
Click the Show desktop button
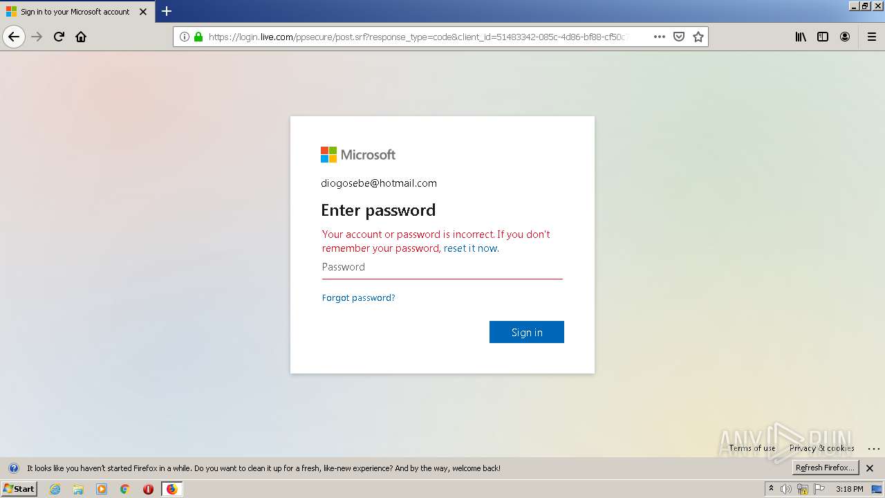(x=877, y=489)
